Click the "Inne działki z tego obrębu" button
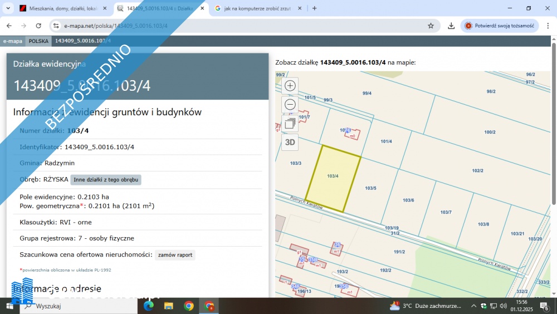The image size is (557, 314). tap(106, 180)
